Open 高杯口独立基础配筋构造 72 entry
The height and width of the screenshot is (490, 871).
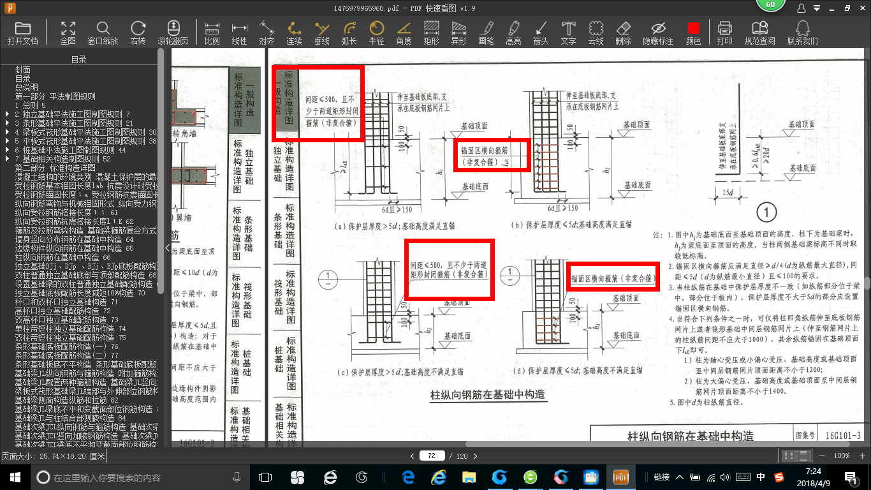coord(62,311)
